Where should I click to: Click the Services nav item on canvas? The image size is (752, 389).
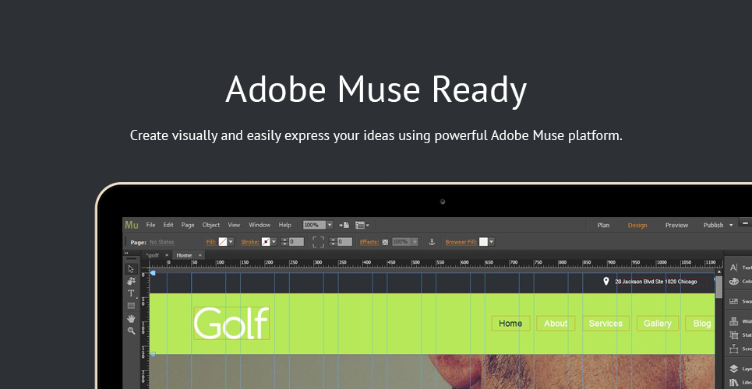[605, 324]
